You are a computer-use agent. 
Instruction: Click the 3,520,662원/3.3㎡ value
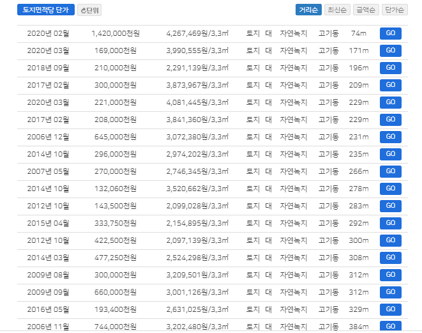pyautogui.click(x=197, y=189)
